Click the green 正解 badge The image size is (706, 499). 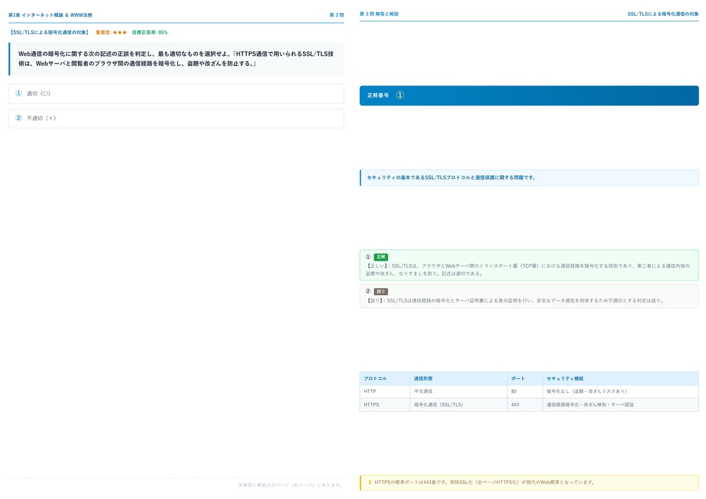tap(381, 257)
